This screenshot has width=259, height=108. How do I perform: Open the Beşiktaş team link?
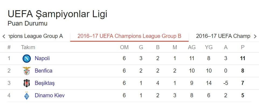pos(44,83)
